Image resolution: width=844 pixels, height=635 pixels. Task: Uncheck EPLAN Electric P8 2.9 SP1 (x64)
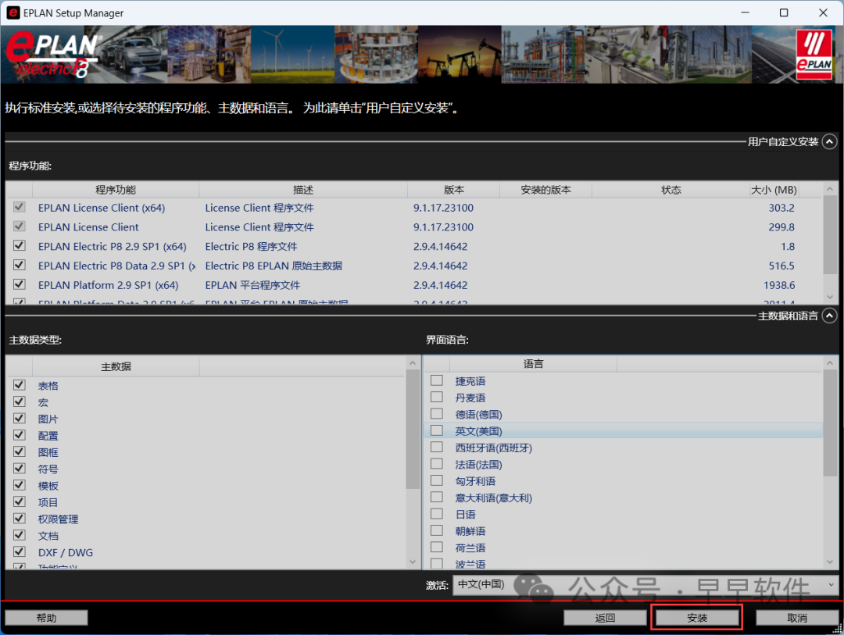(x=20, y=246)
